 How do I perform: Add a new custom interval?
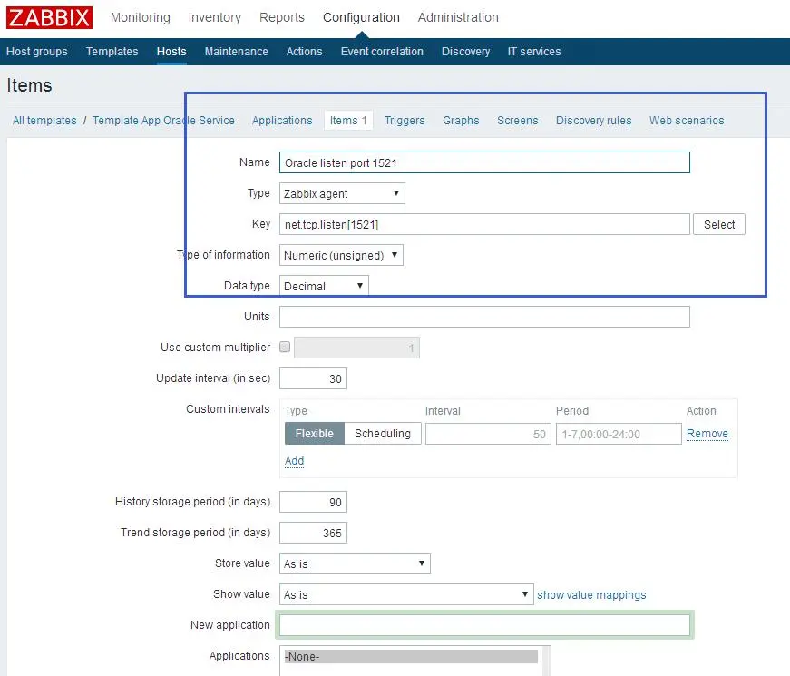coord(294,461)
